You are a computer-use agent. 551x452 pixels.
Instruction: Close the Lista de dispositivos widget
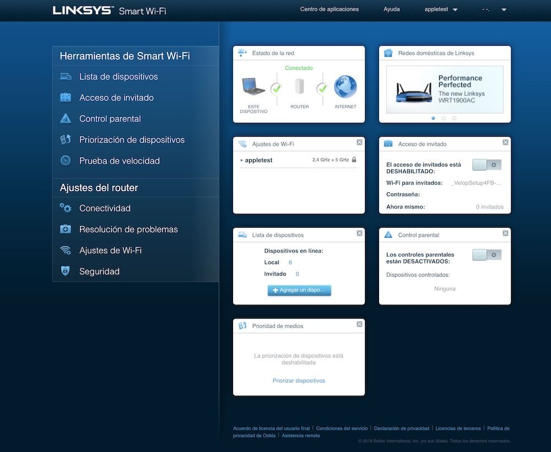click(x=359, y=233)
